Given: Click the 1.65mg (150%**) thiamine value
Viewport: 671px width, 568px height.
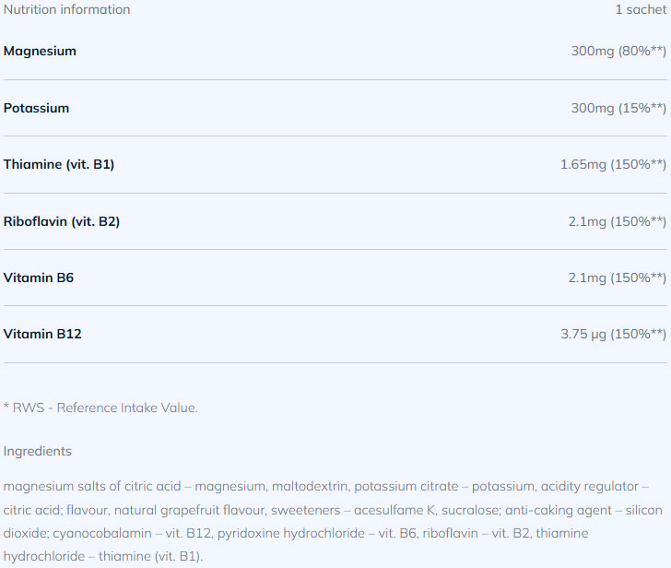Looking at the screenshot, I should click(612, 165).
